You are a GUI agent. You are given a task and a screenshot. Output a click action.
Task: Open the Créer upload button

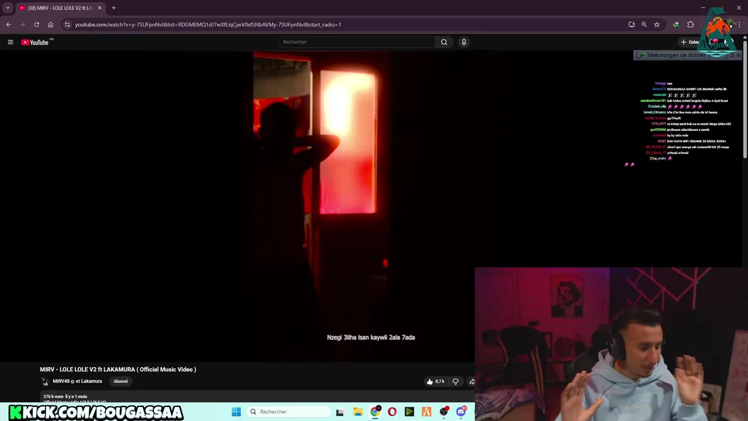pyautogui.click(x=690, y=42)
